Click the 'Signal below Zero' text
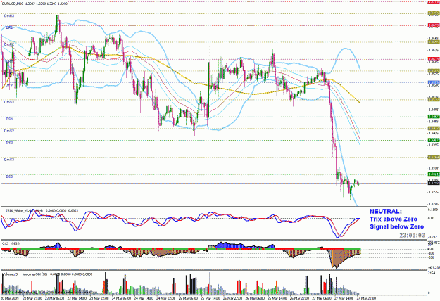The width and height of the screenshot is (440, 301). (x=397, y=226)
